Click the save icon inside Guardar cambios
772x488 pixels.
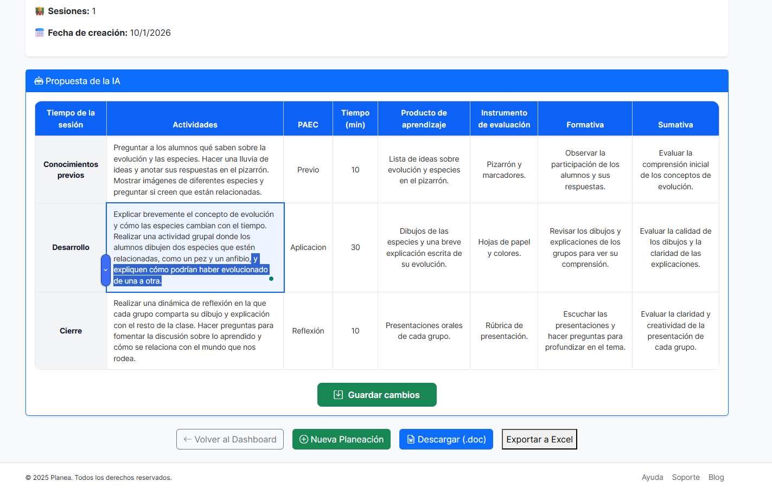338,395
